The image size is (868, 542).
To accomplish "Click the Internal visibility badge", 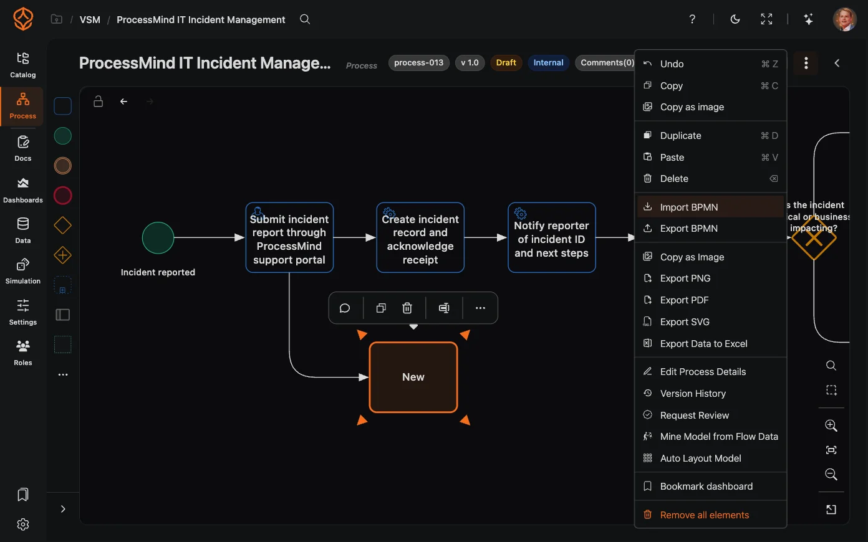I will tap(549, 63).
